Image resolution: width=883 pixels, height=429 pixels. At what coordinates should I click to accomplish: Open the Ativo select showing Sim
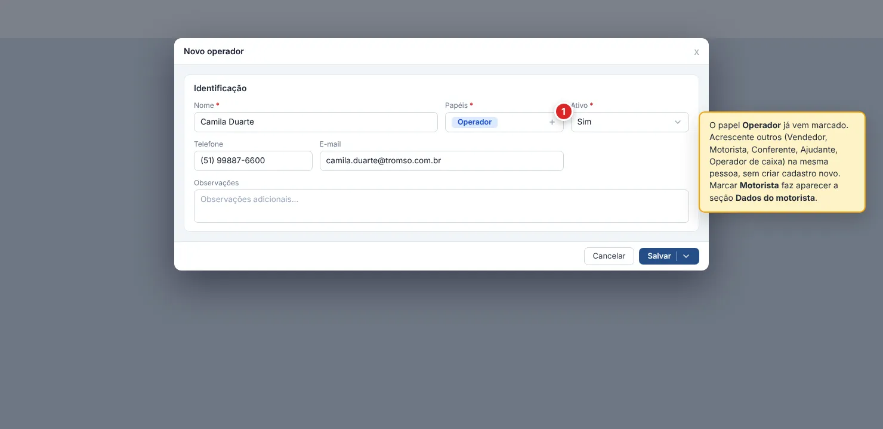pyautogui.click(x=630, y=122)
